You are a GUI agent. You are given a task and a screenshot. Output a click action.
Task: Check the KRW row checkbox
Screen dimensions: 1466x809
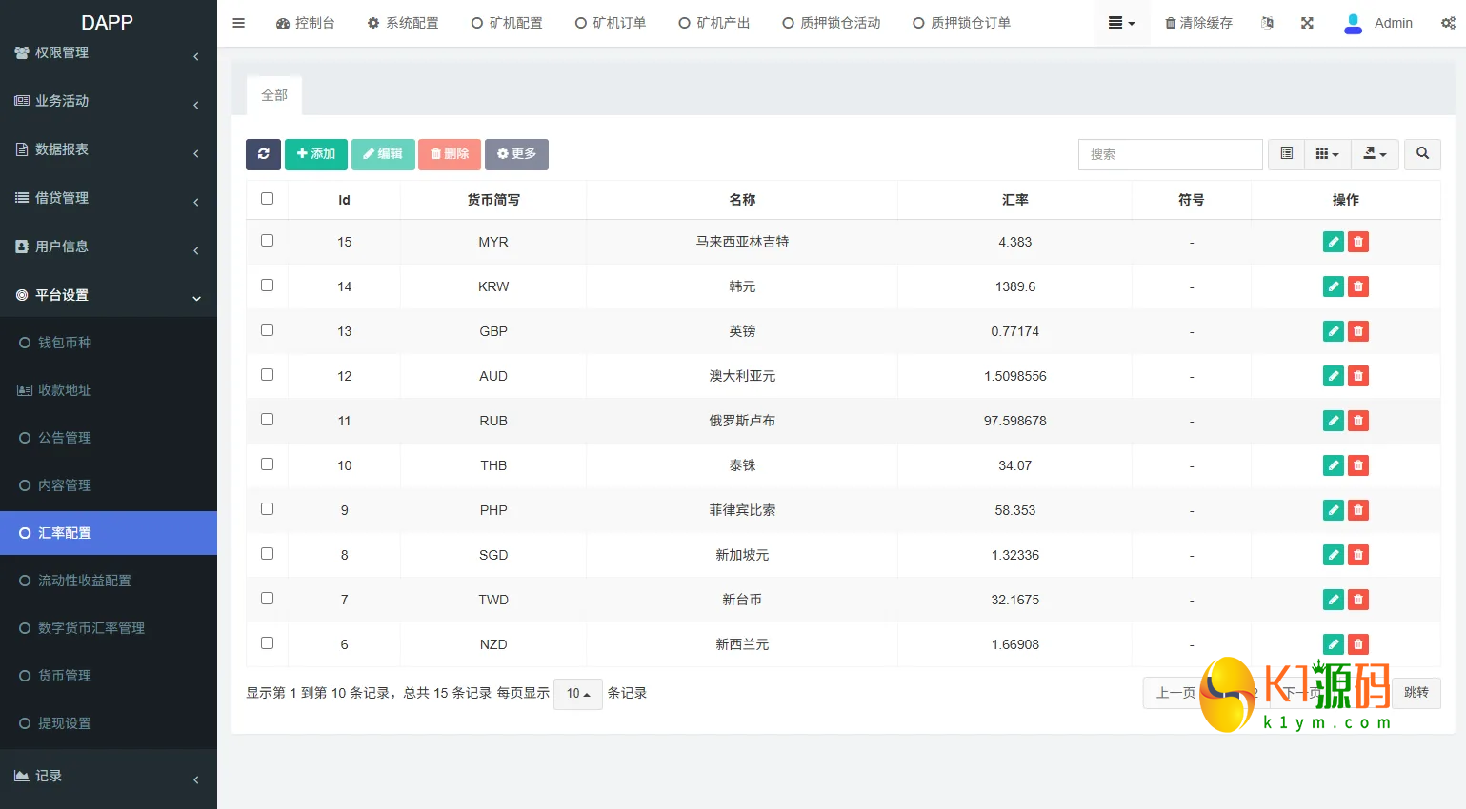[x=267, y=286]
